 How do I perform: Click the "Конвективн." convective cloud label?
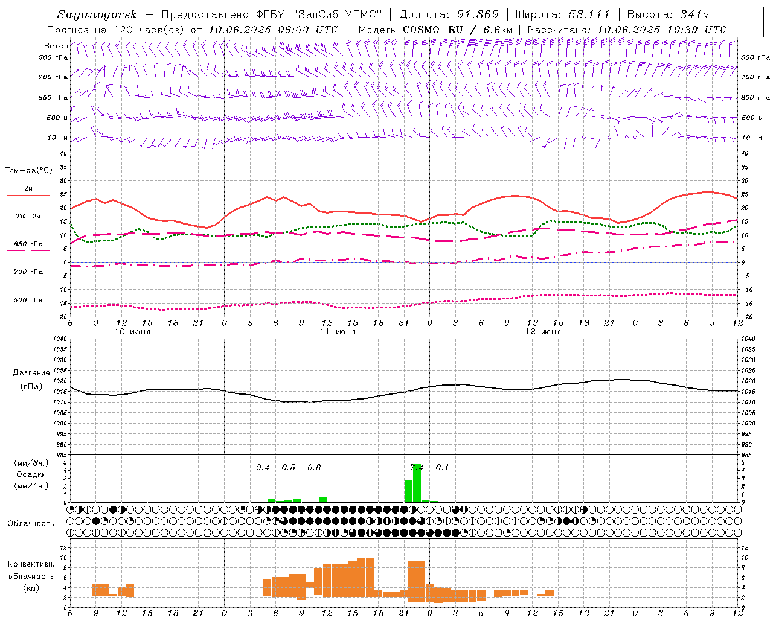pos(31,564)
